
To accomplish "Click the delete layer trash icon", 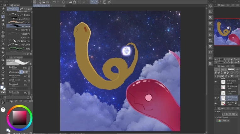I will point(238,76).
